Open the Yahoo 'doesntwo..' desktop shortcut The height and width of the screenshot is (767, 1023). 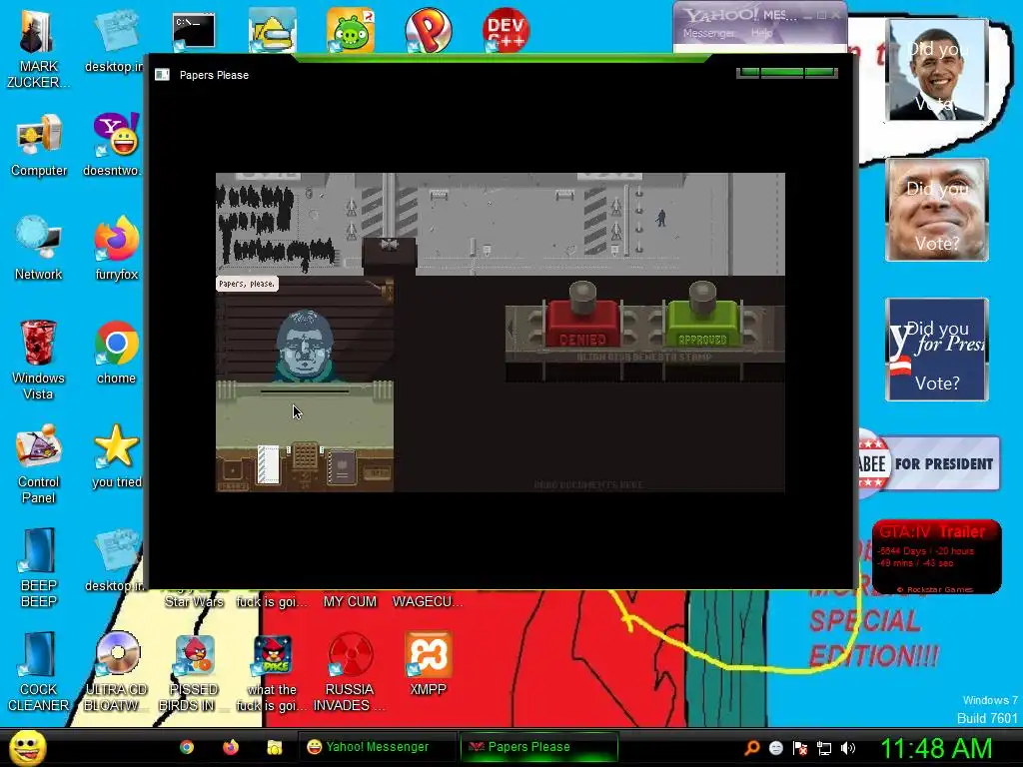point(115,145)
